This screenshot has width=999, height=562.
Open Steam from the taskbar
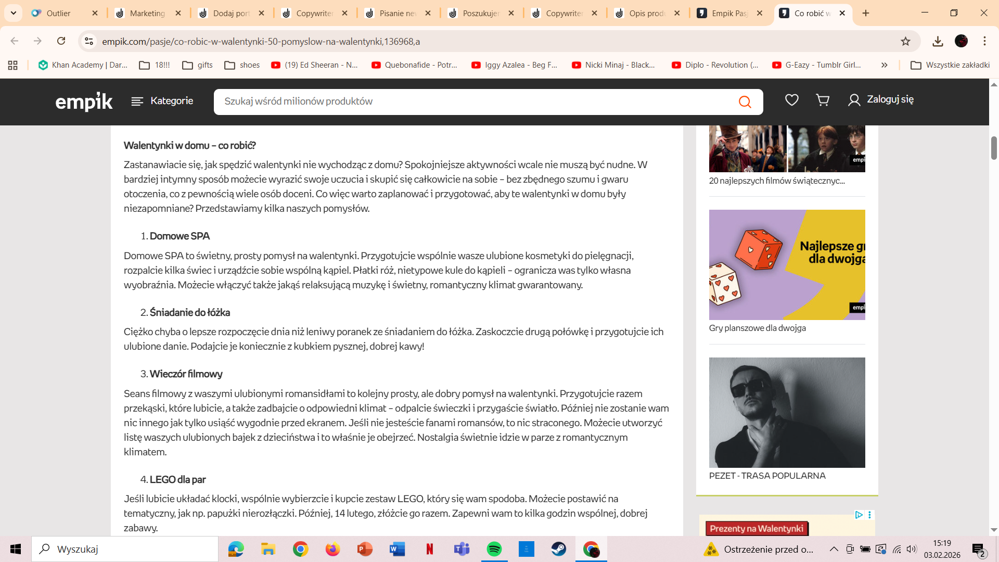pyautogui.click(x=559, y=549)
